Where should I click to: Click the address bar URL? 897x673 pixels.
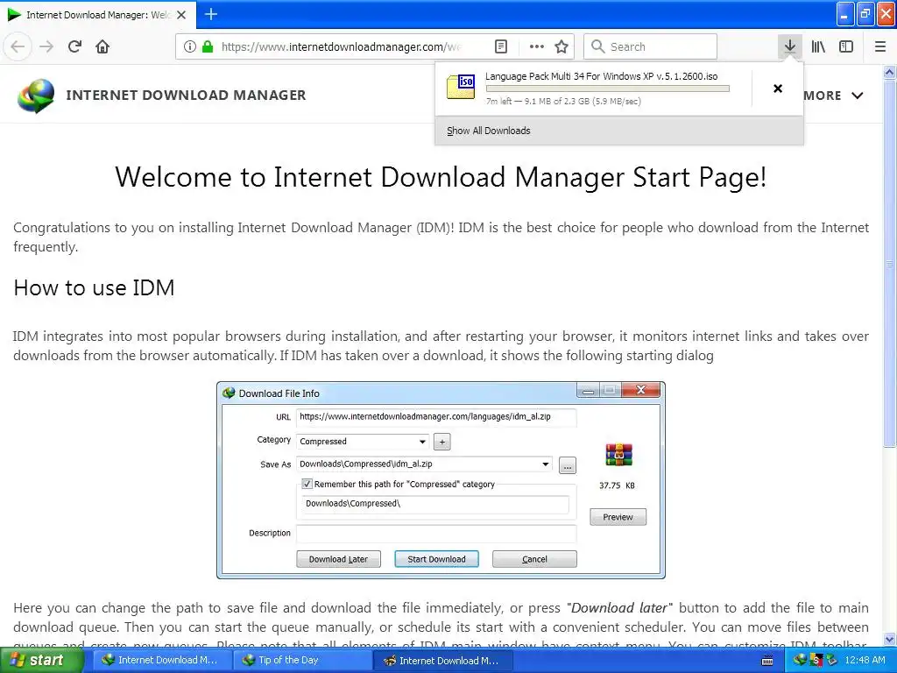click(x=342, y=47)
